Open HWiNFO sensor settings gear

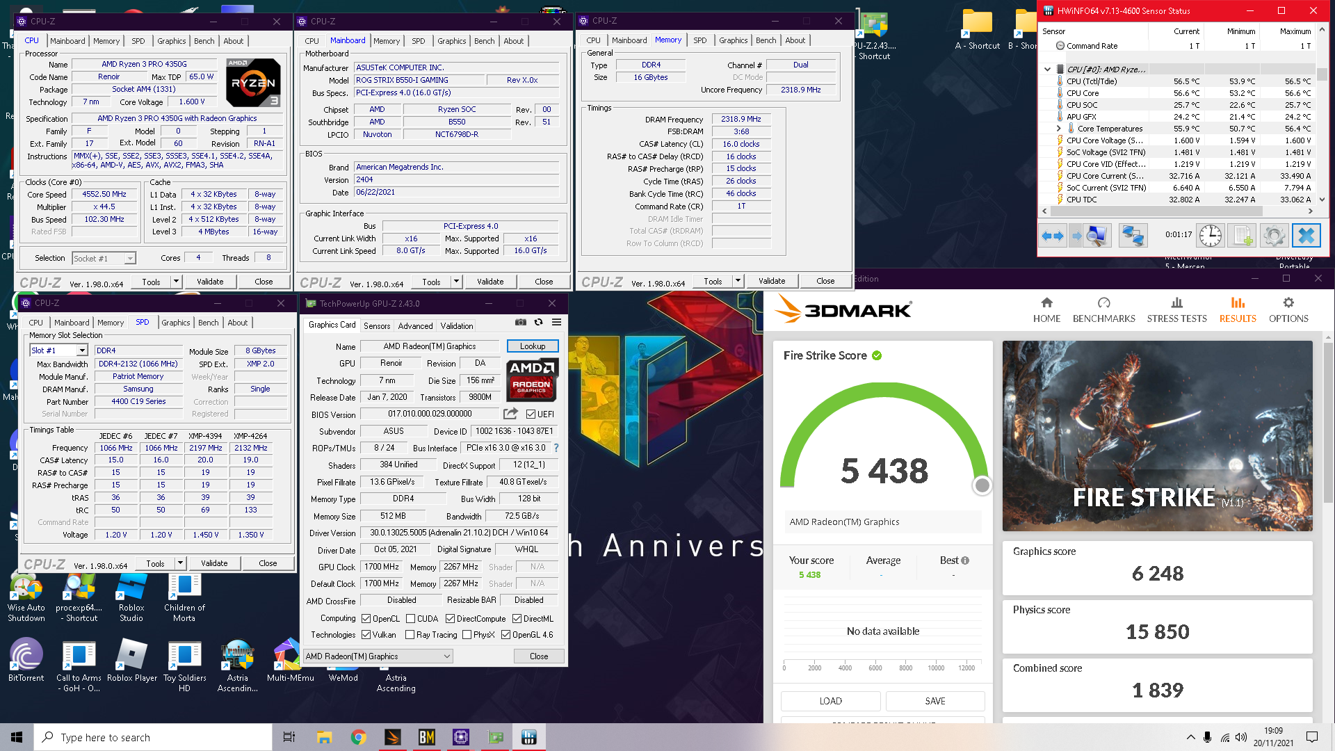click(1274, 236)
